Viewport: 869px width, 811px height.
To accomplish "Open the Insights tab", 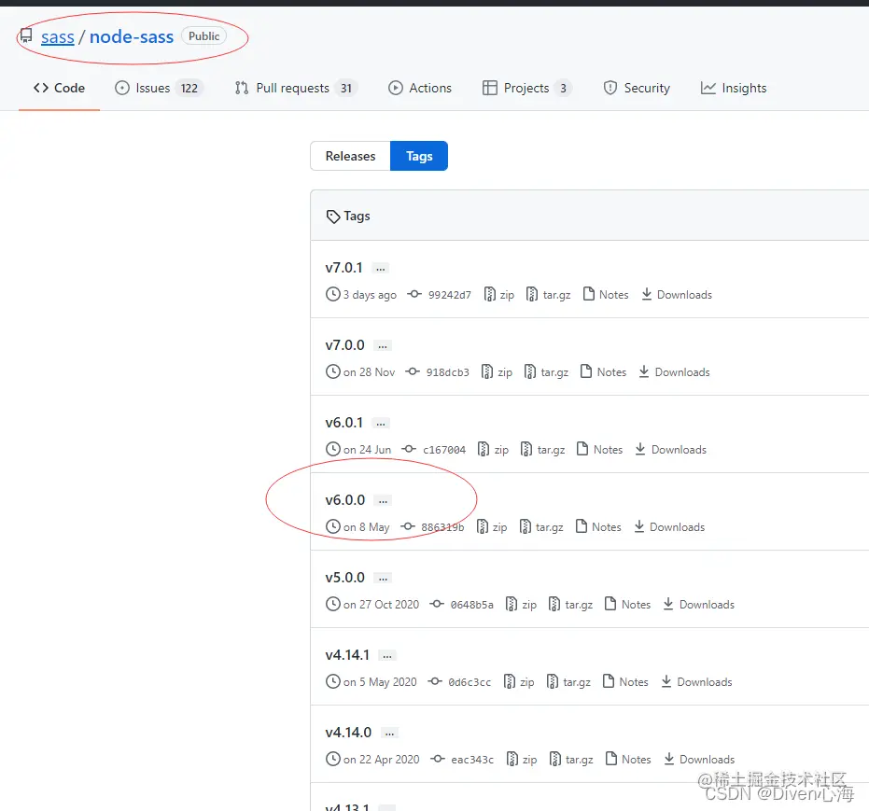I will 734,88.
